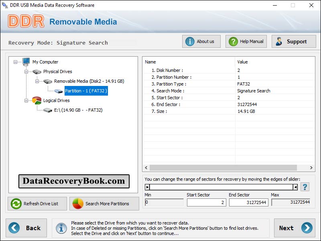Screen dimensions: 321x241
Task: Click the question mark help icon near the slider
Action: point(305,186)
